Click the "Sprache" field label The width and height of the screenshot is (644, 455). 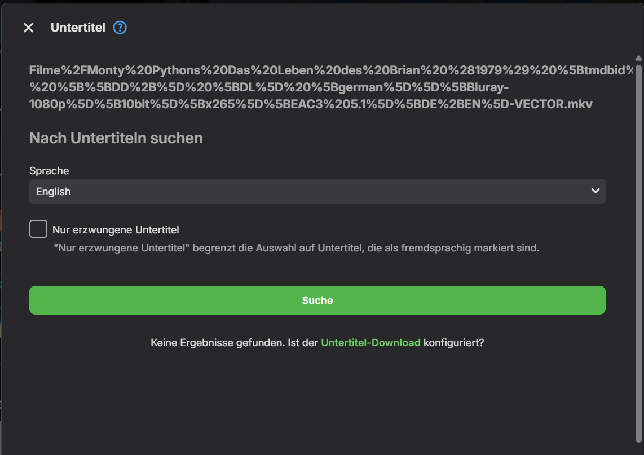pyautogui.click(x=49, y=170)
